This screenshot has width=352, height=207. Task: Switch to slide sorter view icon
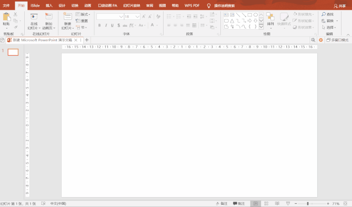266,203
